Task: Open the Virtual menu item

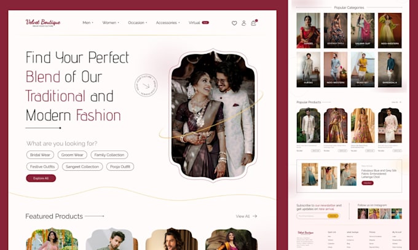Action: pos(199,23)
